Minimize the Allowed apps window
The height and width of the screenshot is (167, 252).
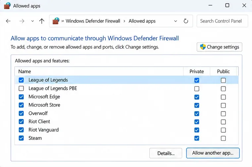coord(210,5)
